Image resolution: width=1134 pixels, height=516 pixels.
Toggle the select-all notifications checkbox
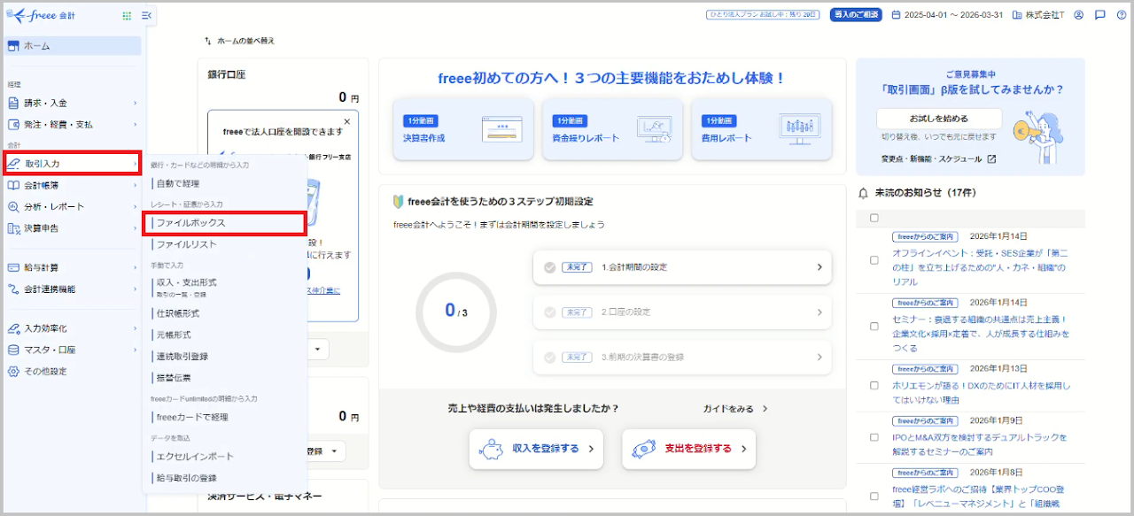874,218
